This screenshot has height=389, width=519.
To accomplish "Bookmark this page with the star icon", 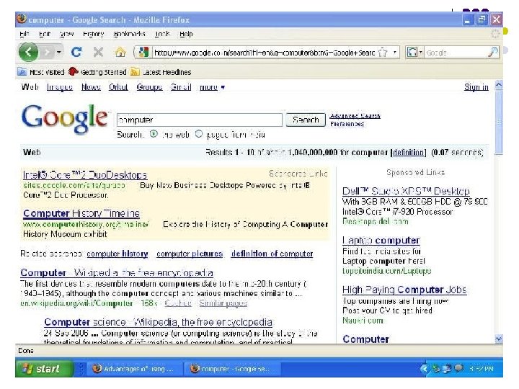I will [x=383, y=53].
